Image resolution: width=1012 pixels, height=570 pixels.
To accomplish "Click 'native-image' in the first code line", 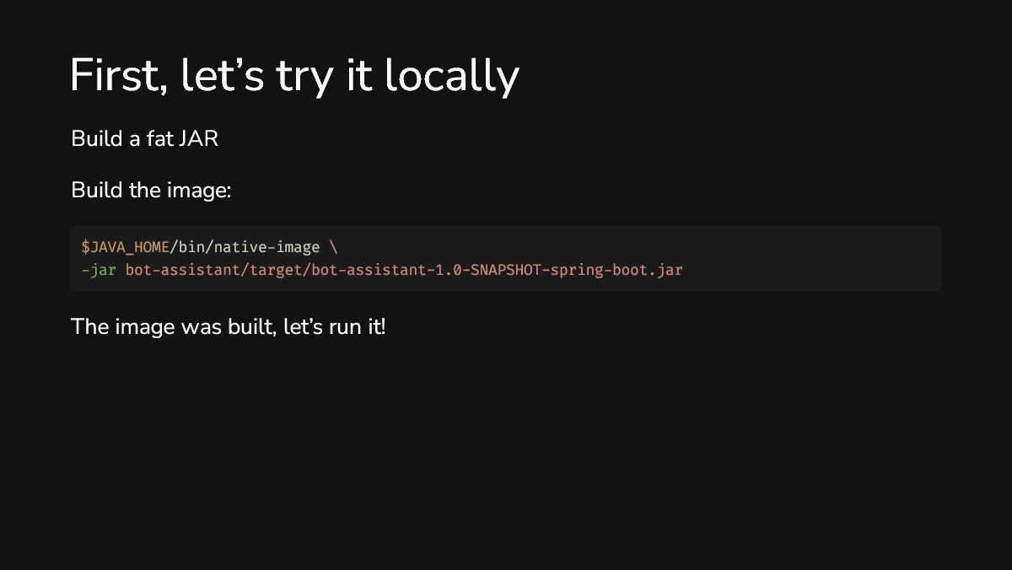I will 267,247.
